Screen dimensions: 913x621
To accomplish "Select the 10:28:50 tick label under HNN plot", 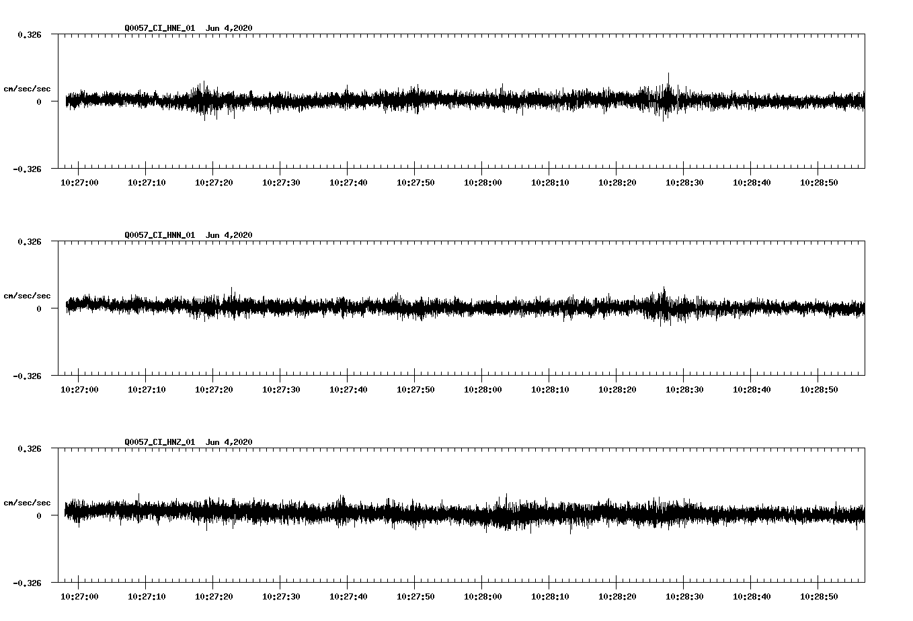I will point(819,389).
